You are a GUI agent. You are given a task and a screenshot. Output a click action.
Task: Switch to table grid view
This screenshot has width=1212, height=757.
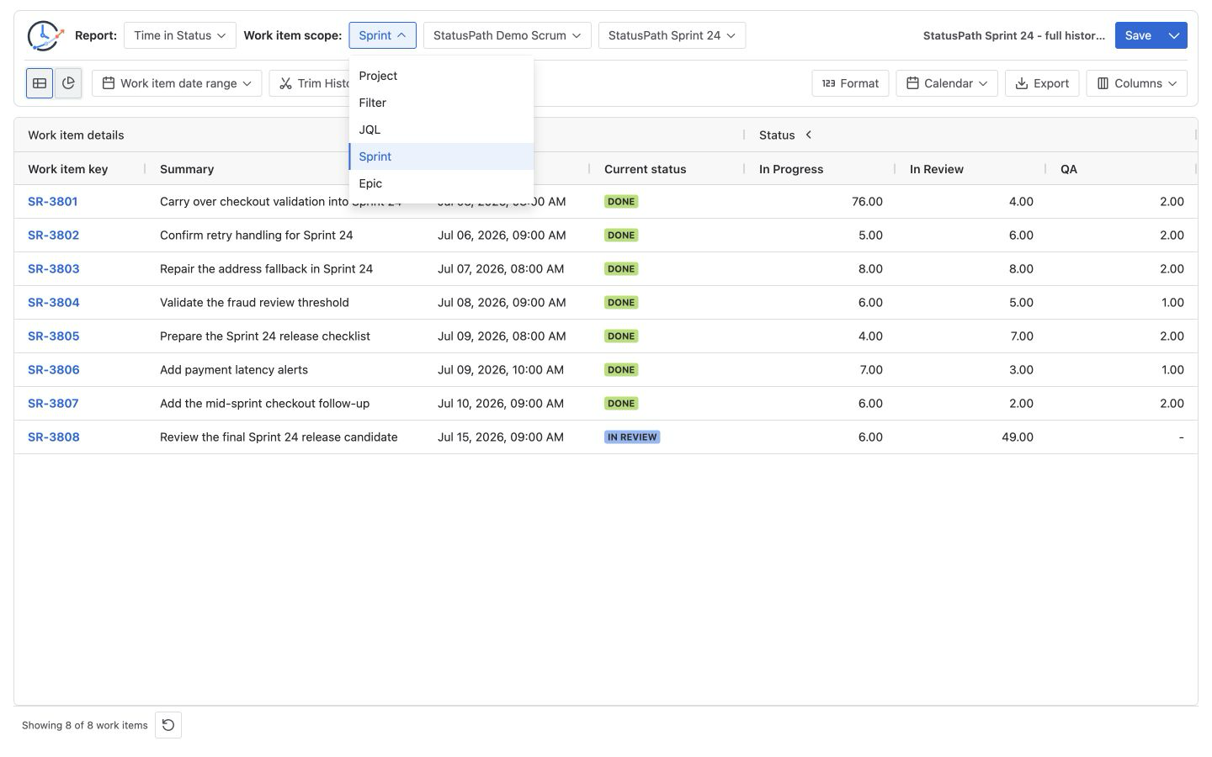coord(40,83)
